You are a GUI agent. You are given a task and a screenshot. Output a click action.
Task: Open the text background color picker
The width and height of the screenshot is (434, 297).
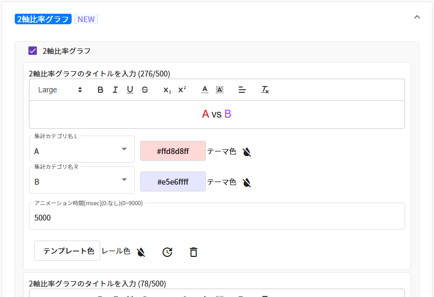[x=220, y=90]
